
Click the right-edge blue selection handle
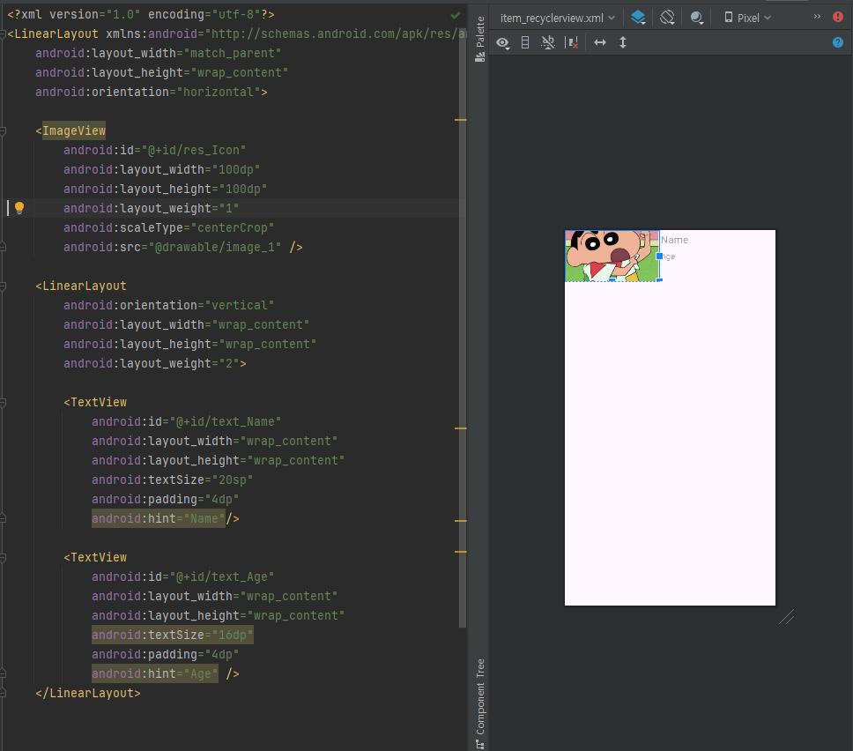659,256
